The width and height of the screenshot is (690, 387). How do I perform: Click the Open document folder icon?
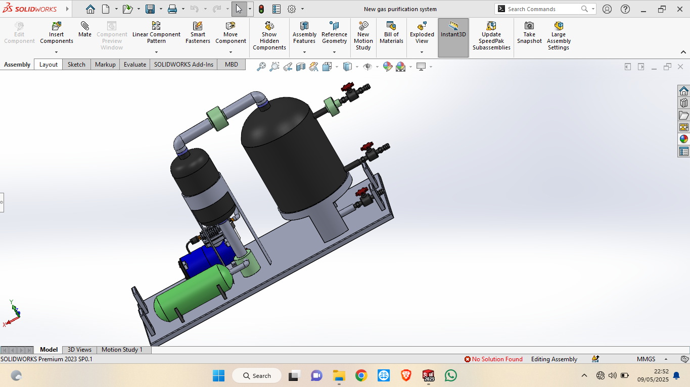[x=127, y=9]
